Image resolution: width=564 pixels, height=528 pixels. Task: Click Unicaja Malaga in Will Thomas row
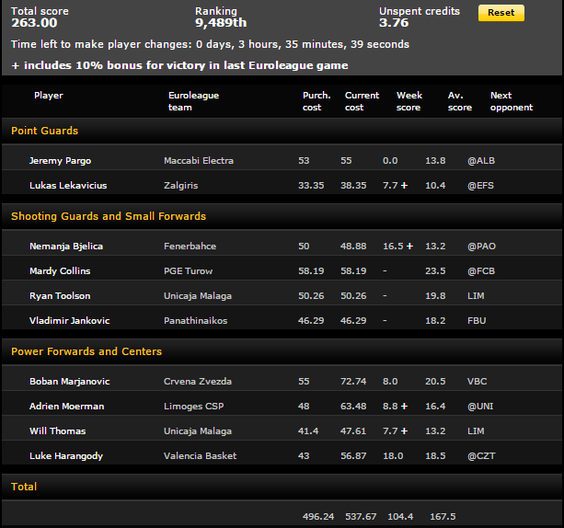tap(198, 431)
